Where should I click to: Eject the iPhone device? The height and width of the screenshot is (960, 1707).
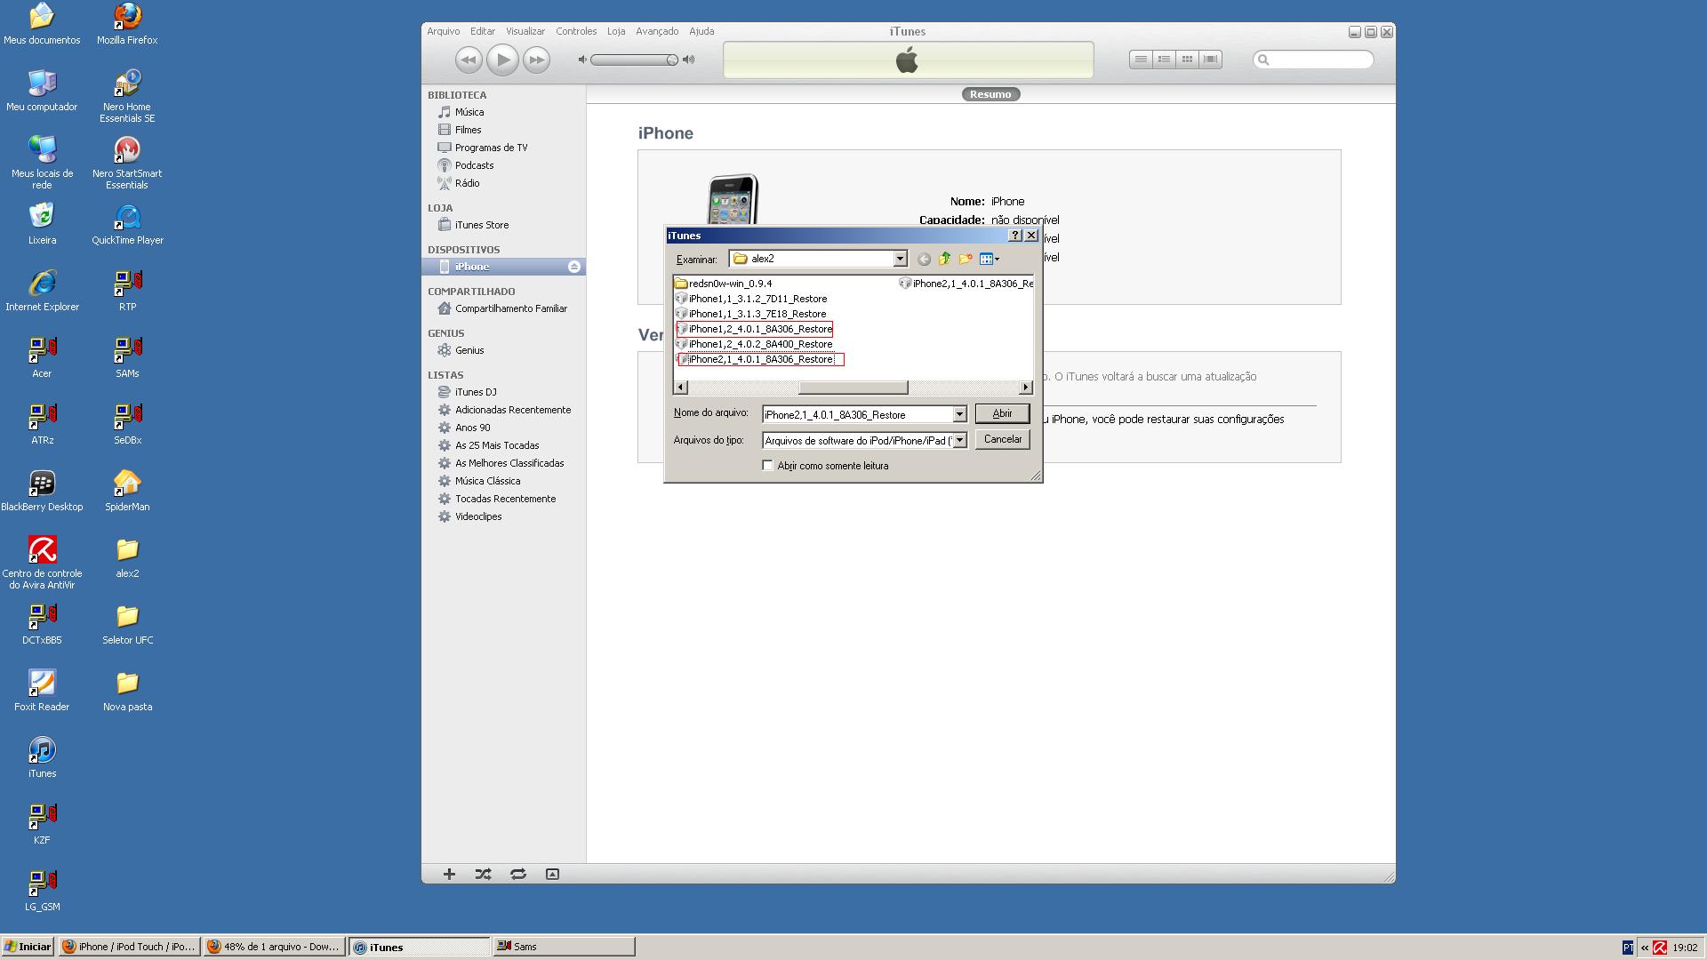(574, 267)
